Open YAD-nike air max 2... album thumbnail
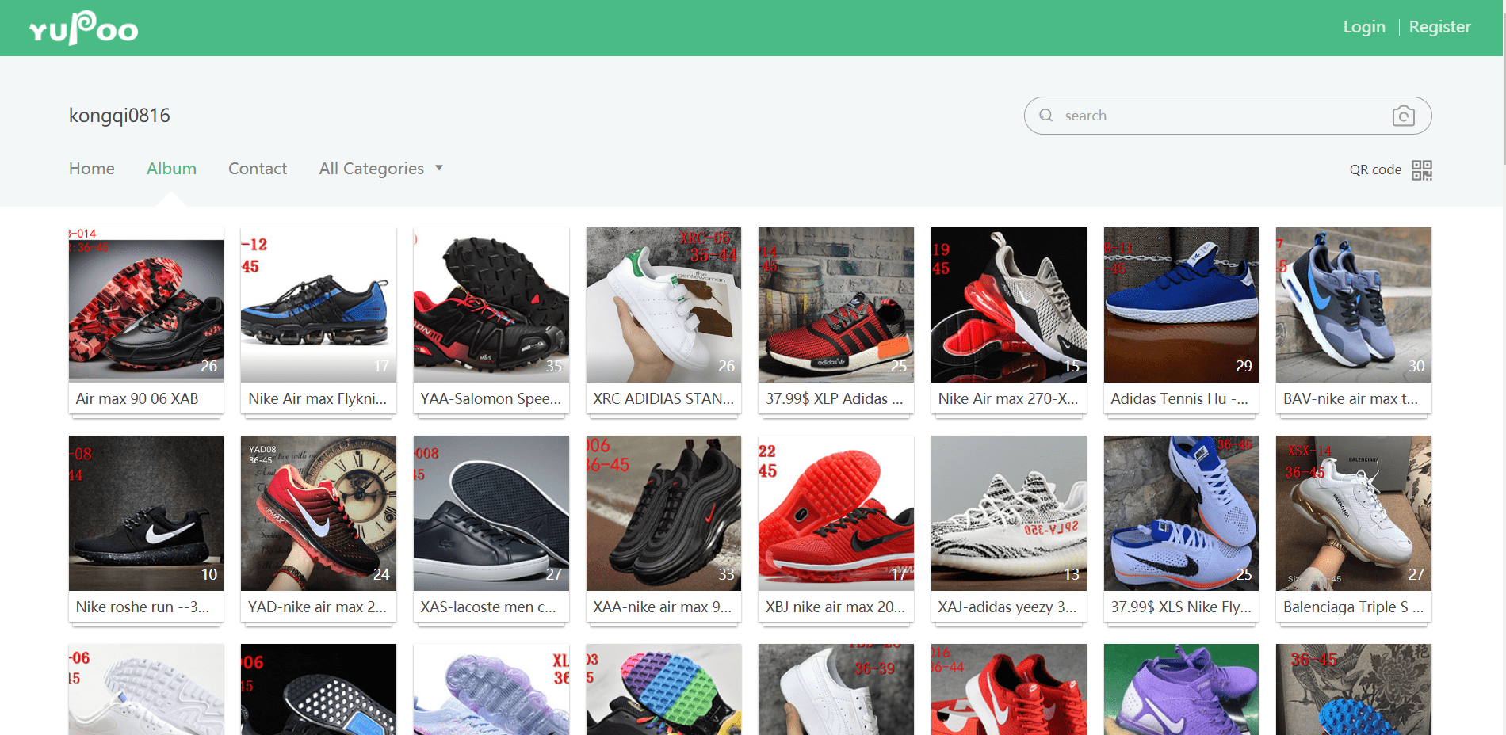This screenshot has width=1506, height=735. click(319, 512)
